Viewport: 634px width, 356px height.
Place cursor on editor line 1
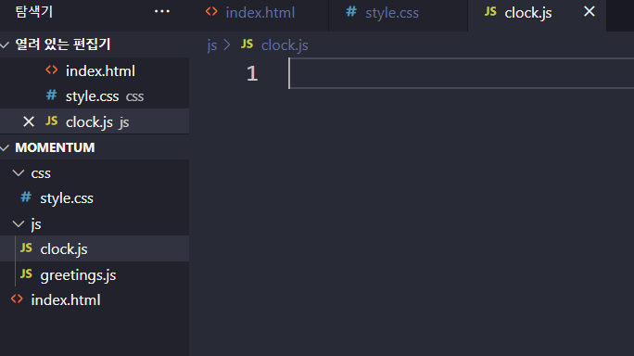461,73
